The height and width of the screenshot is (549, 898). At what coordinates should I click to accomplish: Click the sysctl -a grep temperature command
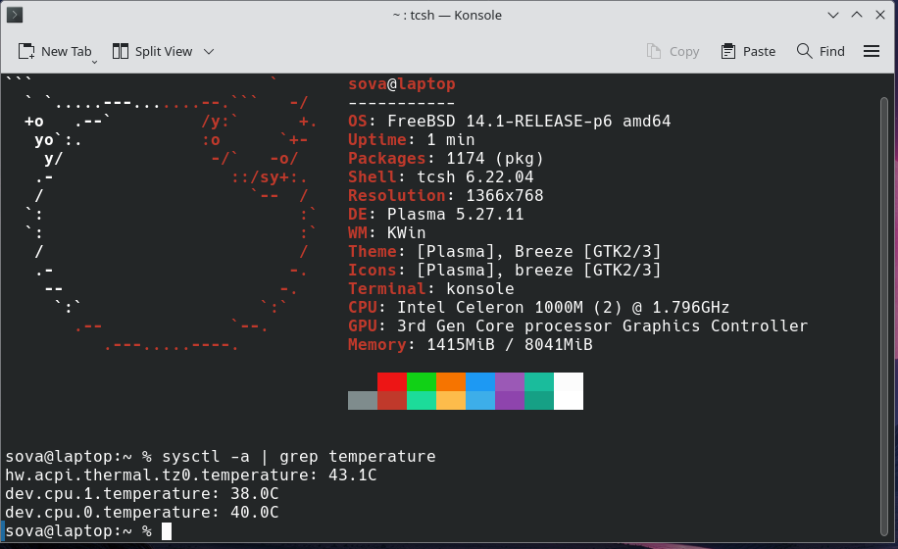tap(299, 456)
